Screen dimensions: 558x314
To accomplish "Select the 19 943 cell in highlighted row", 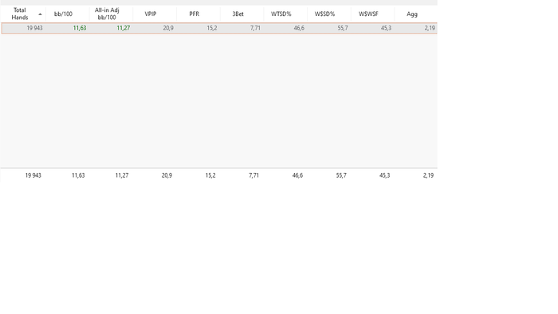I will click(34, 28).
